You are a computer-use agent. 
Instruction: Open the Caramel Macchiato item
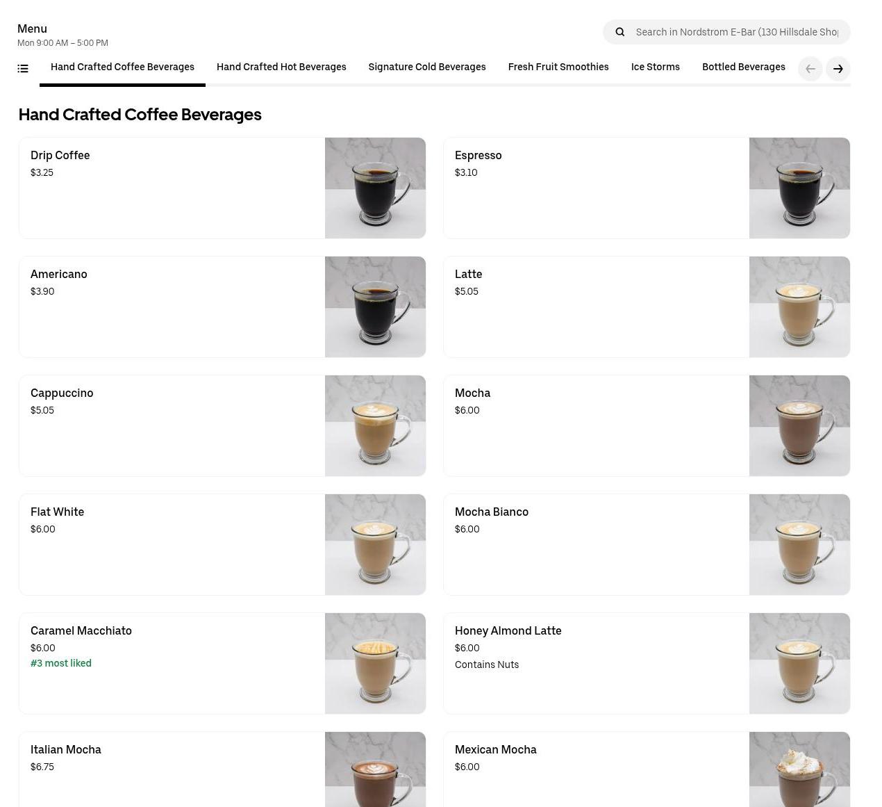[81, 631]
